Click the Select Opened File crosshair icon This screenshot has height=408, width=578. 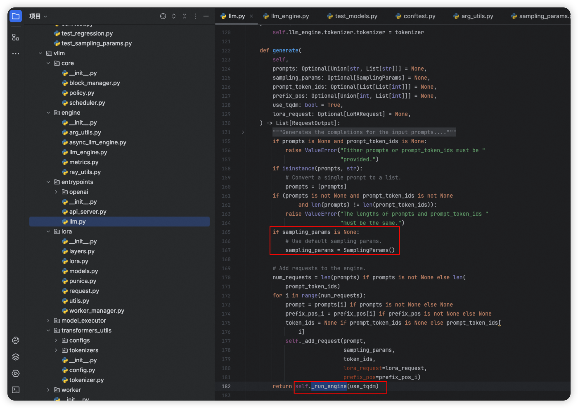pyautogui.click(x=163, y=16)
